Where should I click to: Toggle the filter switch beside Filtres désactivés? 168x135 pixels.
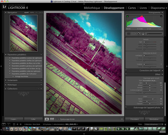165,125
